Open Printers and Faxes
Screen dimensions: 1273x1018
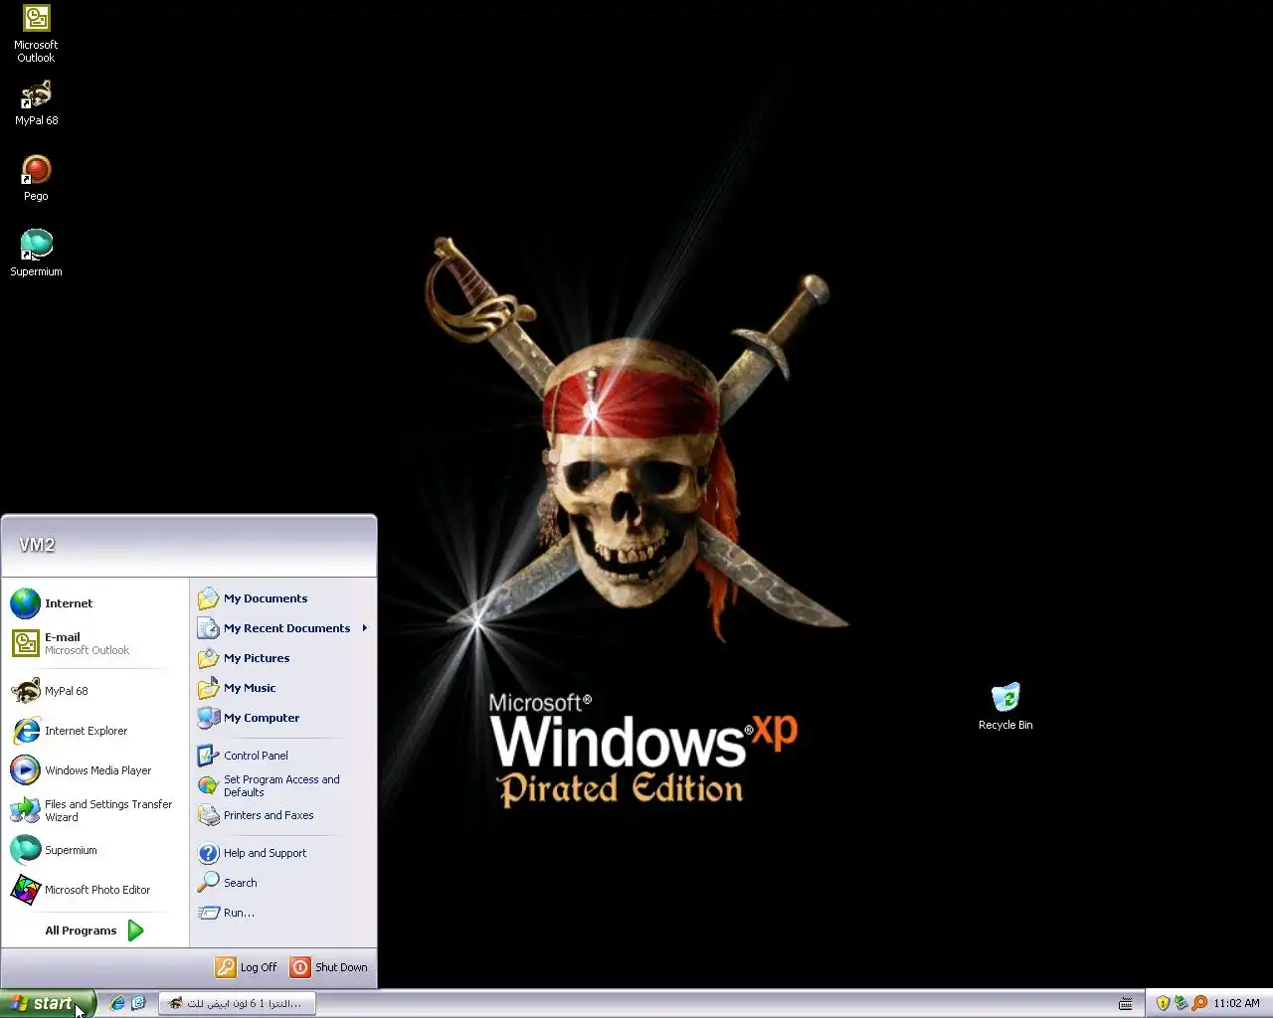pyautogui.click(x=282, y=815)
